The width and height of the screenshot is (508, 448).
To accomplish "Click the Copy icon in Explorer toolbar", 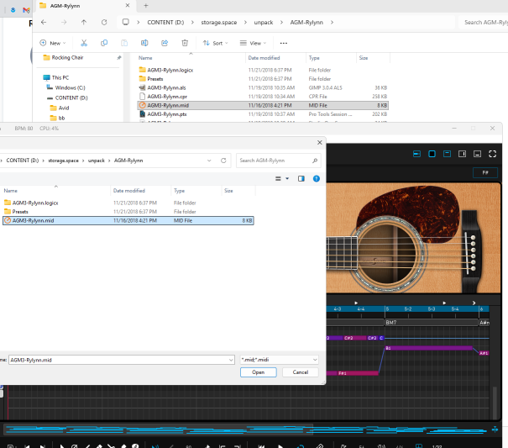I will [x=104, y=43].
